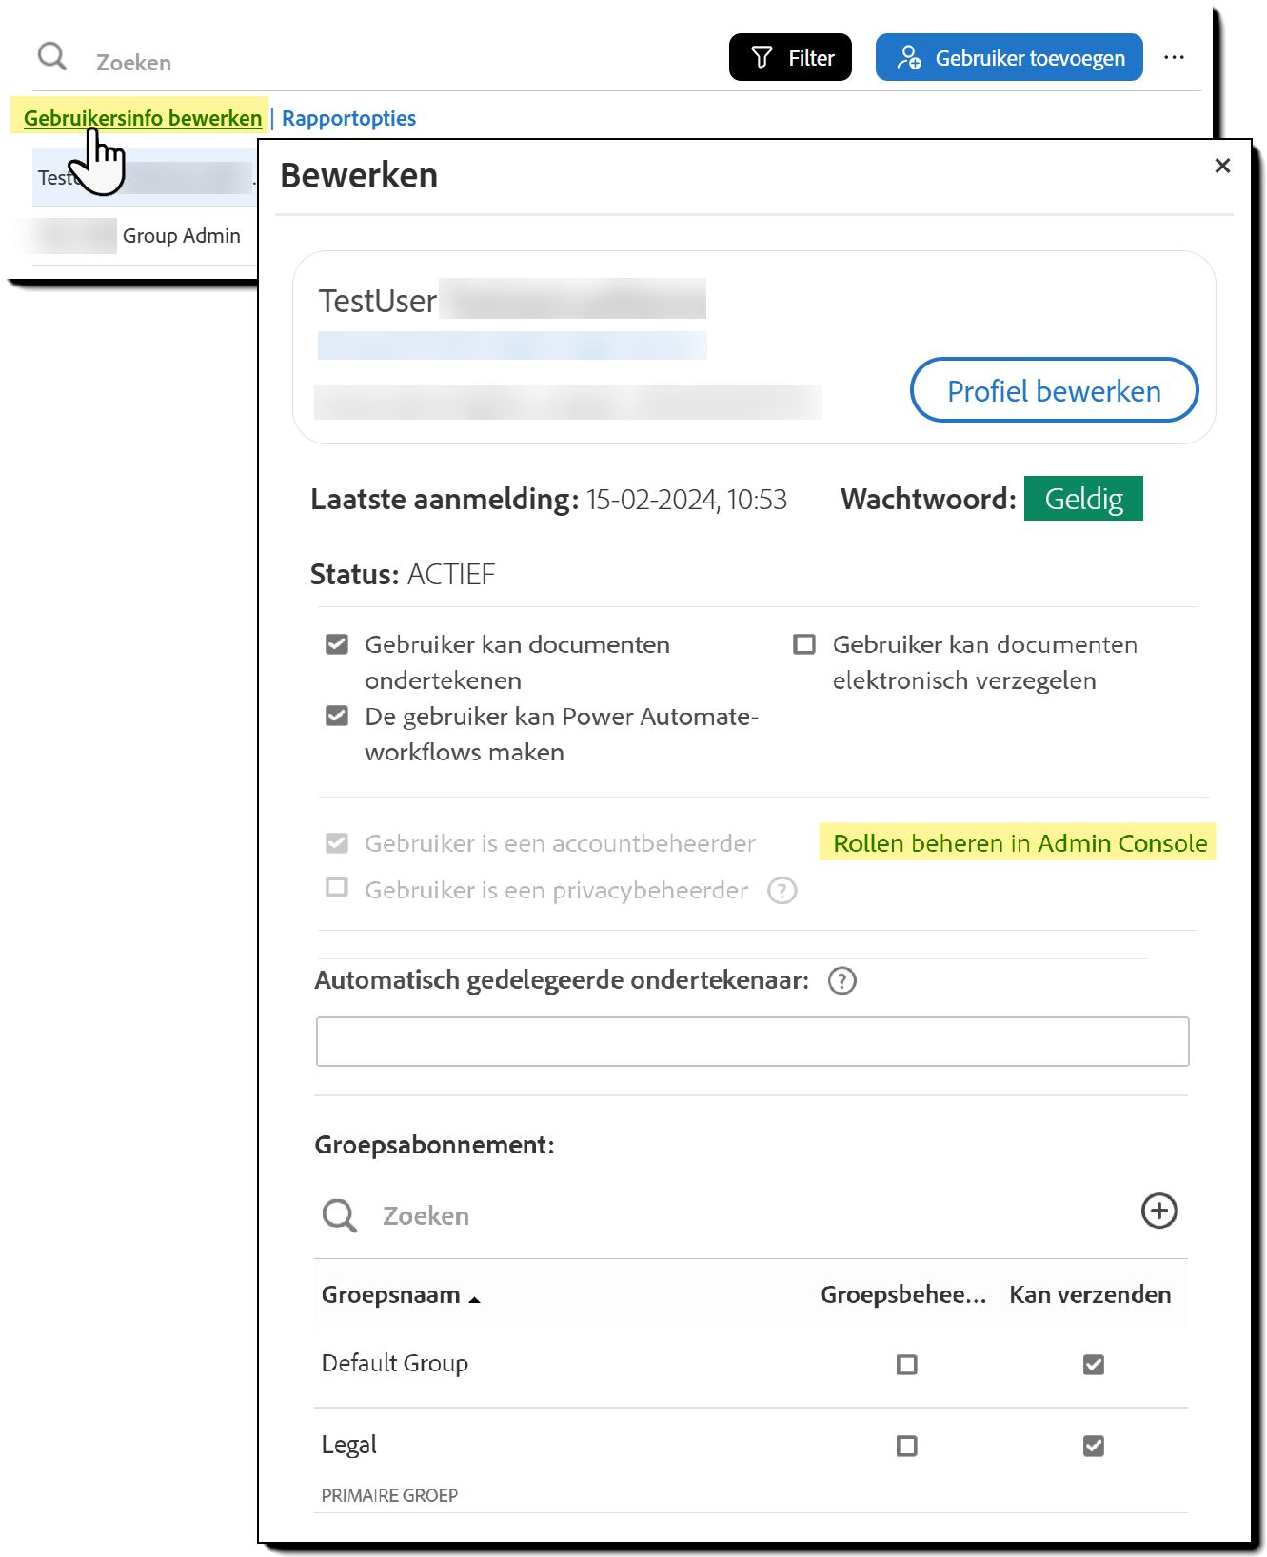Select the Legal group name
The image size is (1267, 1557).
(x=349, y=1445)
